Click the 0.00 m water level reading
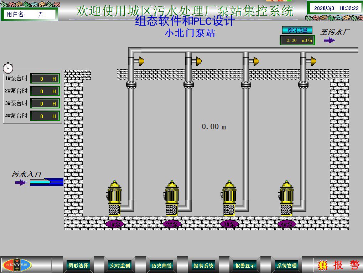The height and width of the screenshot is (273, 363). coord(214,127)
